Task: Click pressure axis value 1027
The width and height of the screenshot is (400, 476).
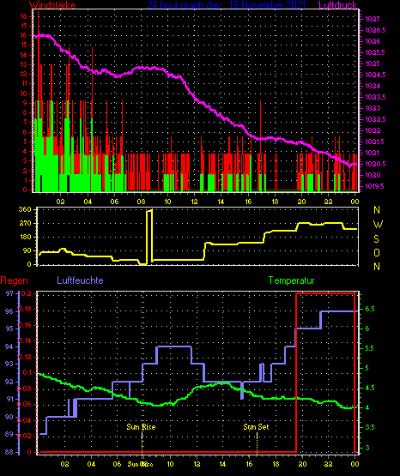Action: [373, 19]
